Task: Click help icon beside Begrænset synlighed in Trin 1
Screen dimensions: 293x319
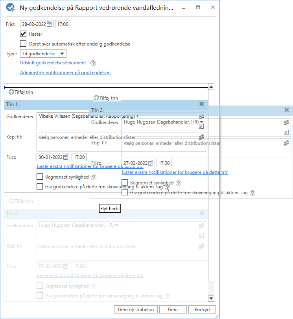Action: point(92,177)
